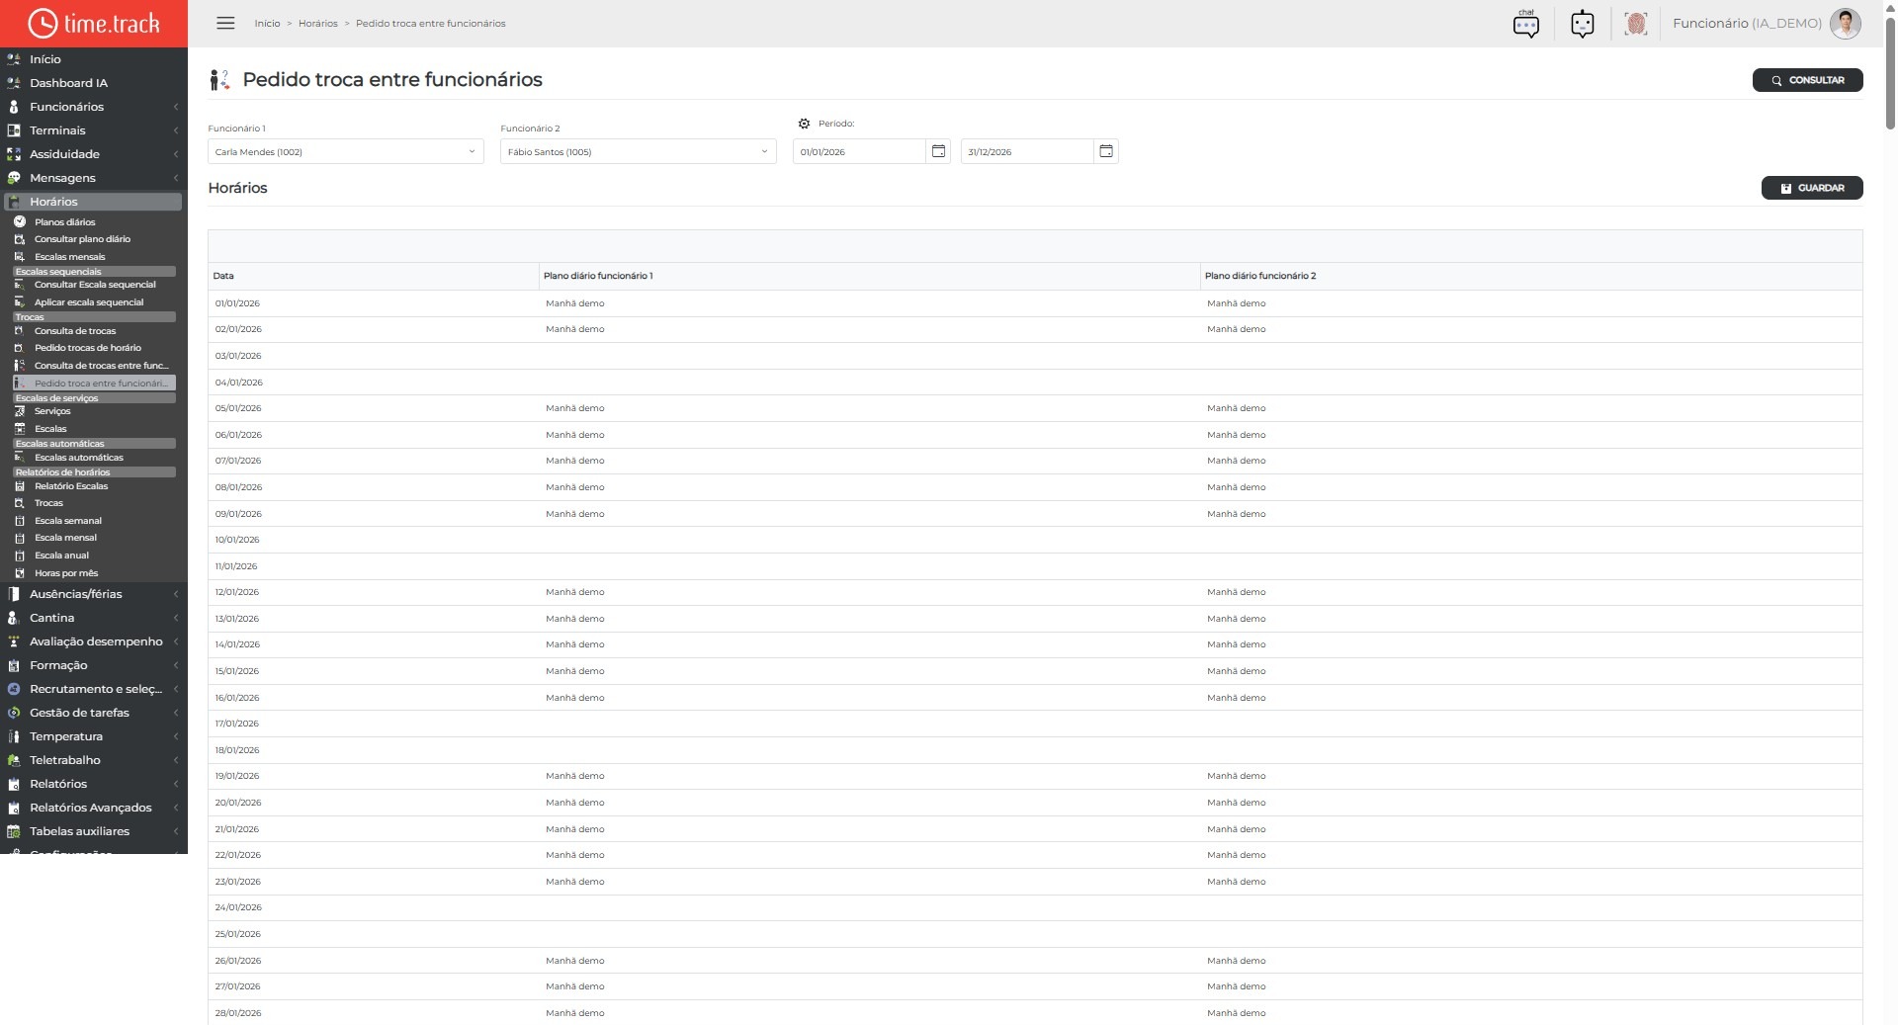The image size is (1898, 1025).
Task: Expand the Ausências/férias menu
Action: (x=93, y=594)
